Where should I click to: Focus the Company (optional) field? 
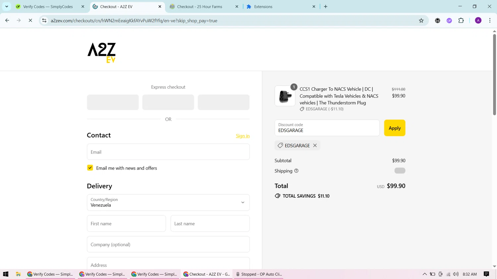pos(168,244)
